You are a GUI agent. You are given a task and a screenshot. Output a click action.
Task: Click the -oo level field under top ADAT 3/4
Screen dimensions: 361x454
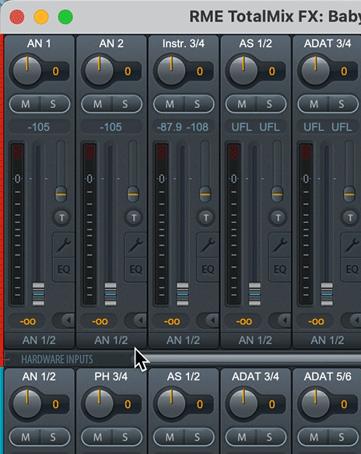coord(316,321)
